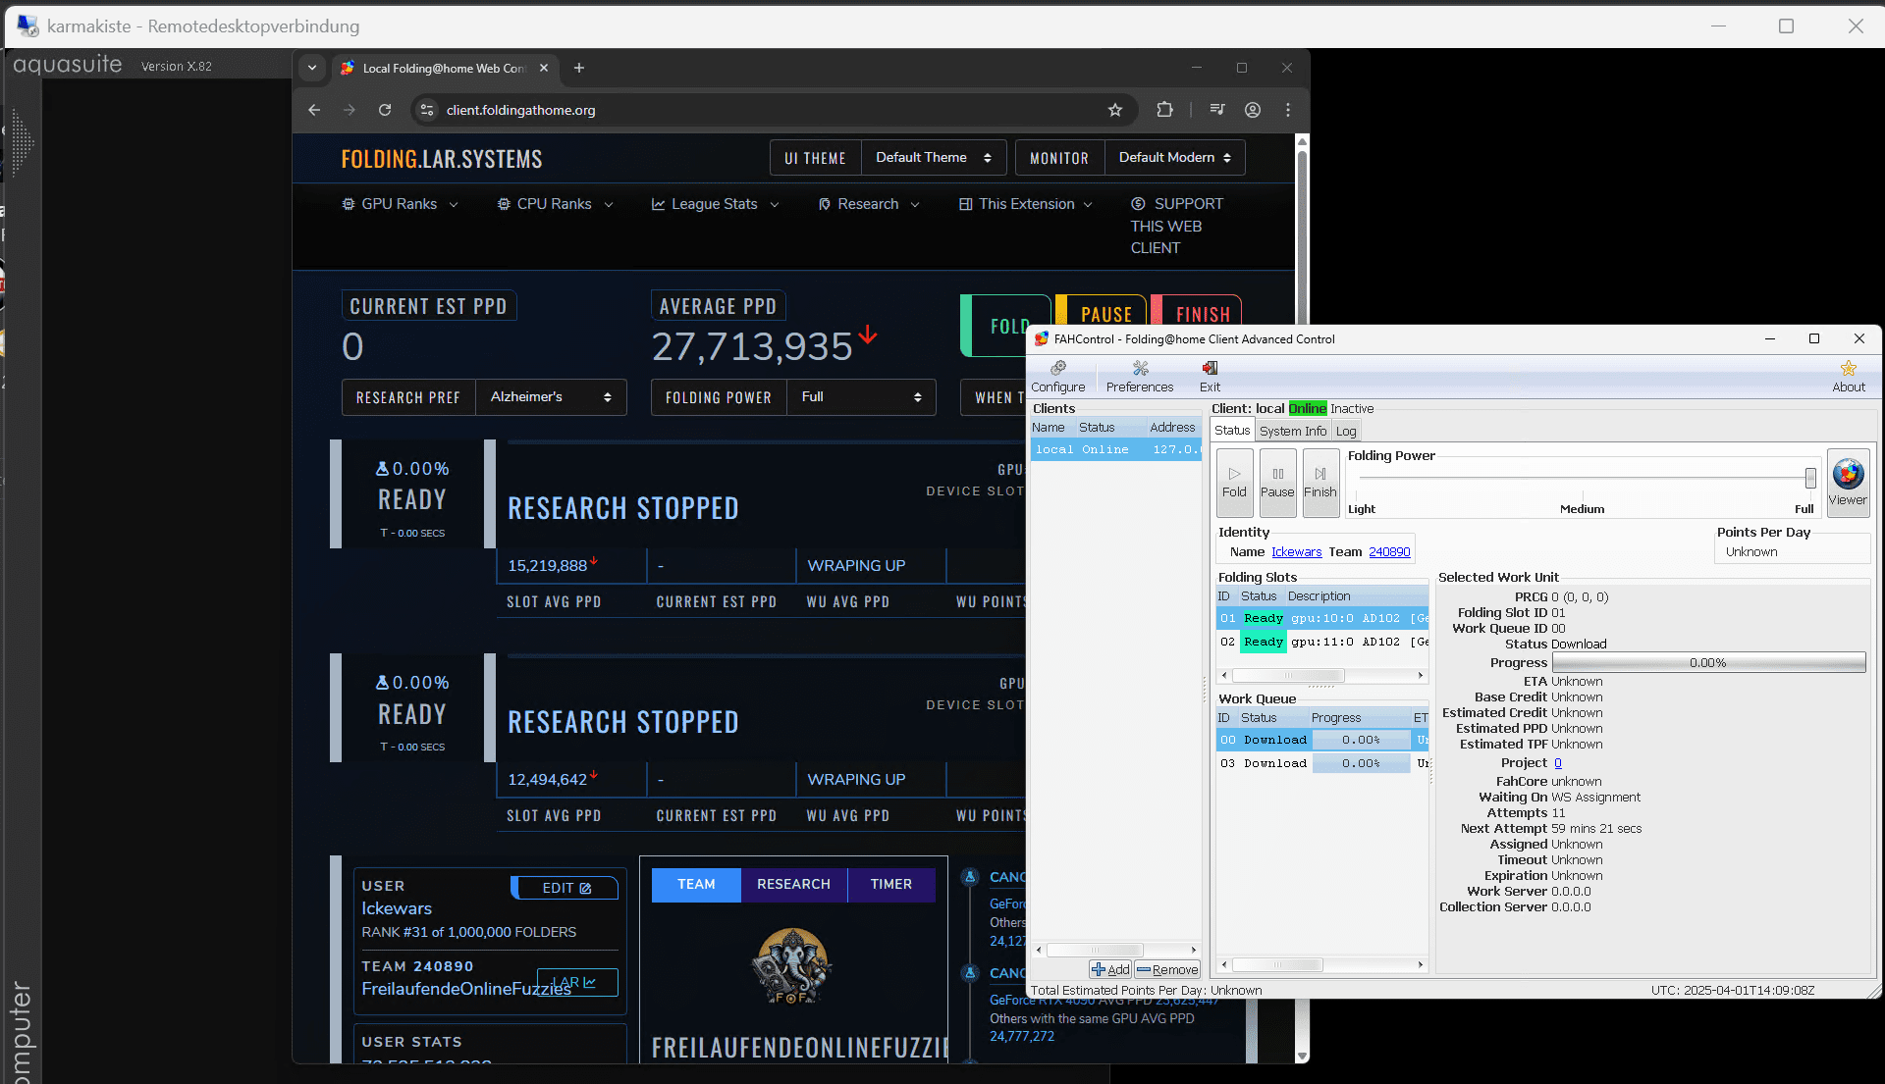This screenshot has width=1885, height=1084.
Task: Click the Folding Power slider handle
Action: [1810, 478]
